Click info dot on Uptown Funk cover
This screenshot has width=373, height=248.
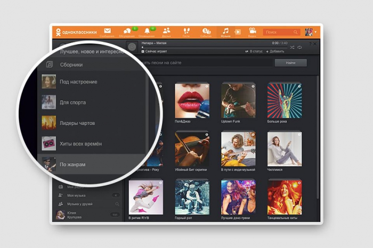(x=253, y=87)
